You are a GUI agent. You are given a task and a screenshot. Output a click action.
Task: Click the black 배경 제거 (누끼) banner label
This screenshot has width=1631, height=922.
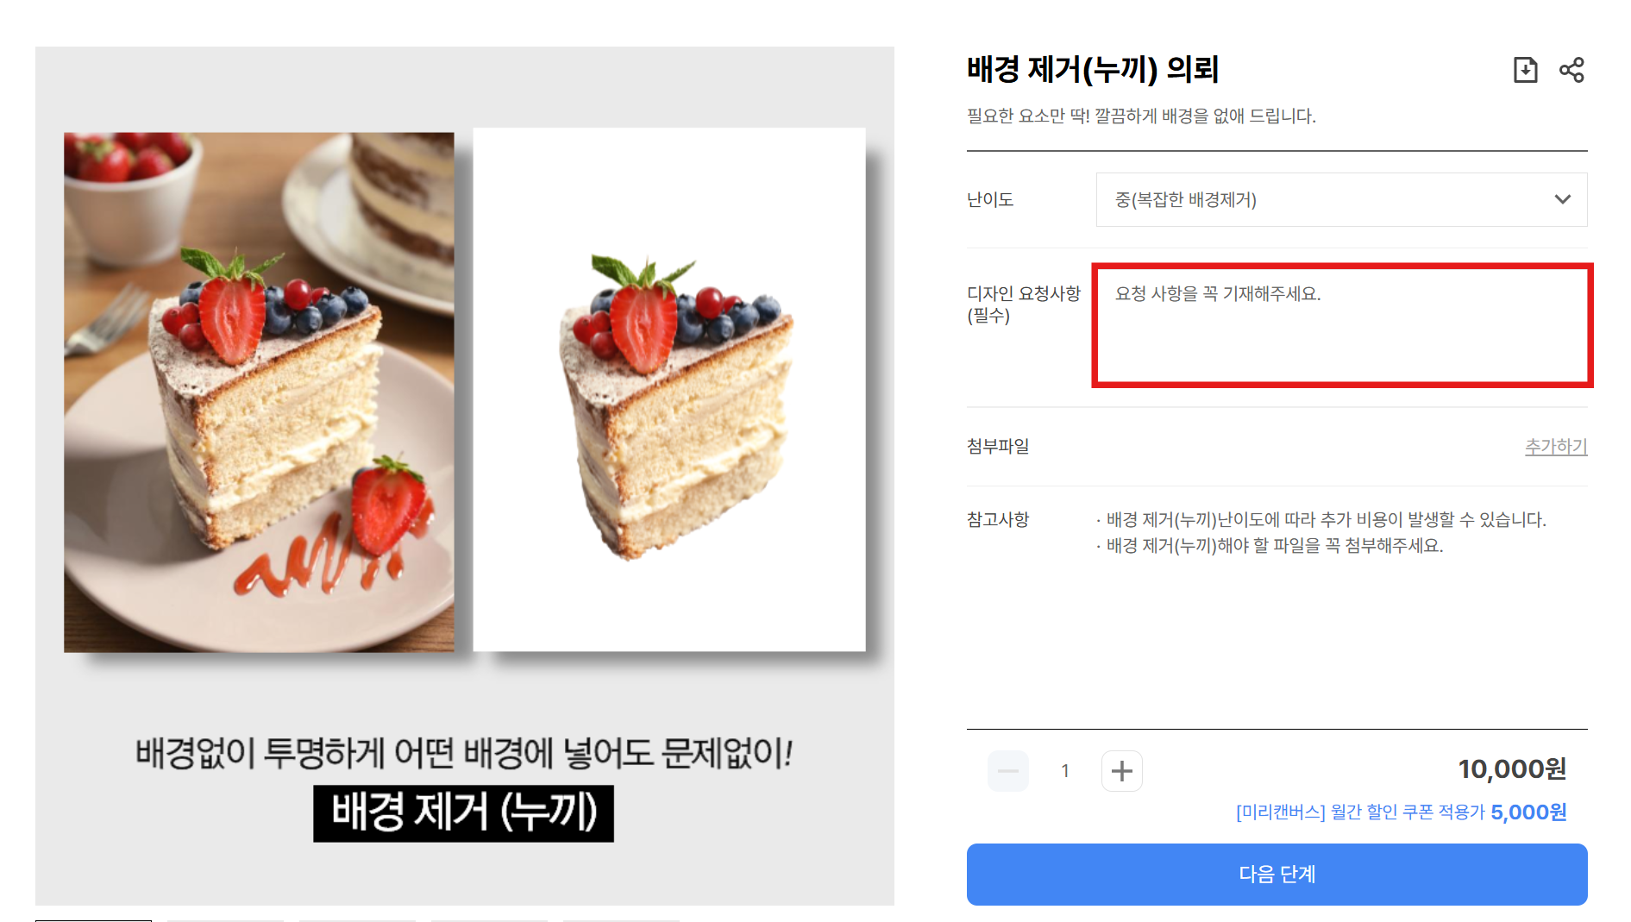pos(463,812)
